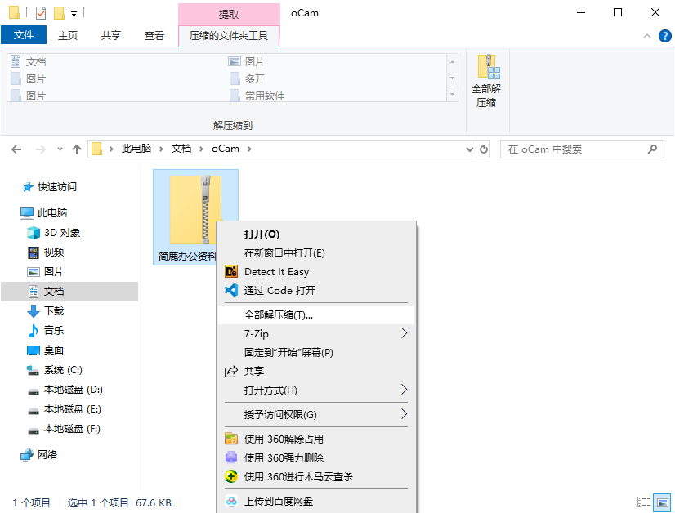This screenshot has height=513, width=675.
Task: Open the 文件 menu
Action: (24, 35)
